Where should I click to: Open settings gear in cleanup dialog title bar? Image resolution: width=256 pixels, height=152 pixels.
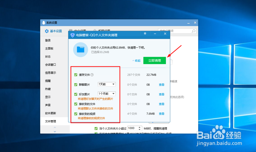pos(145,33)
